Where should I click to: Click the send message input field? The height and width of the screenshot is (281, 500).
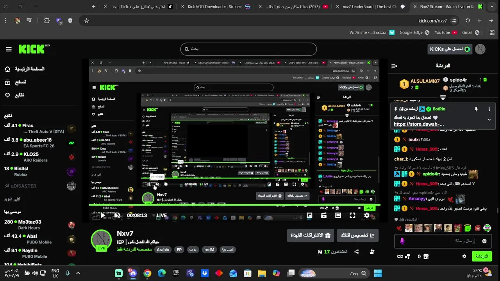pyautogui.click(x=443, y=241)
